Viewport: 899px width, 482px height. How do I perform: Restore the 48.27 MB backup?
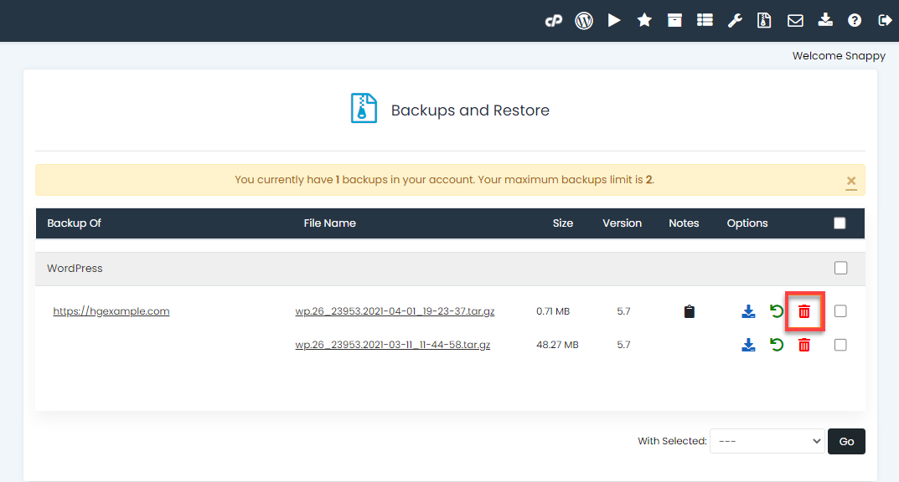(x=777, y=345)
